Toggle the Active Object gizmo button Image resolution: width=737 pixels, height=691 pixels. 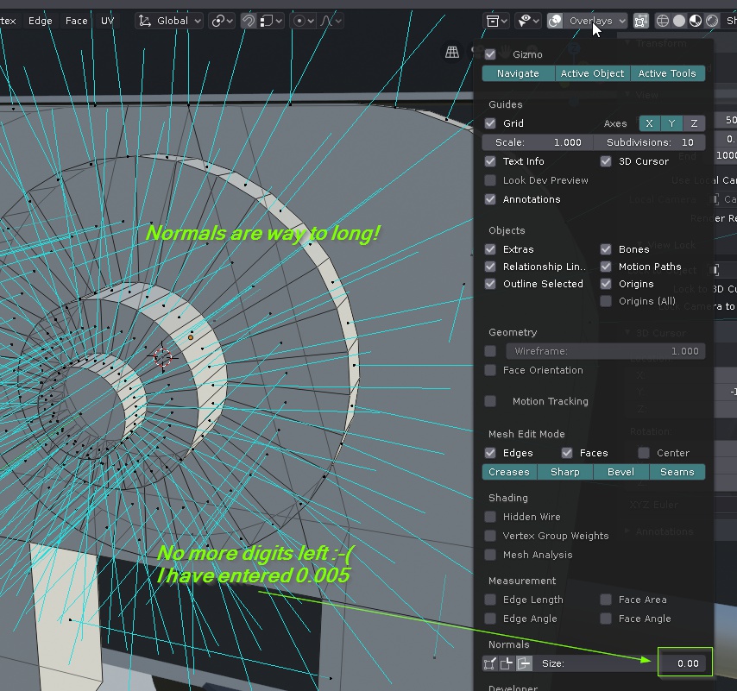[x=592, y=73]
